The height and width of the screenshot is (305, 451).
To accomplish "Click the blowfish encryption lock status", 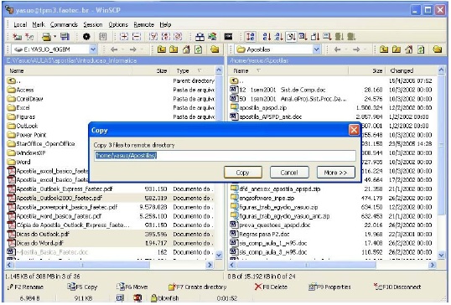I will click(165, 298).
